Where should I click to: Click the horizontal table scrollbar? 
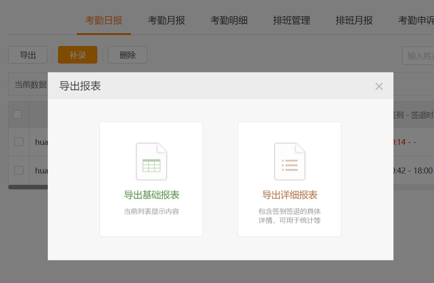click(x=28, y=187)
